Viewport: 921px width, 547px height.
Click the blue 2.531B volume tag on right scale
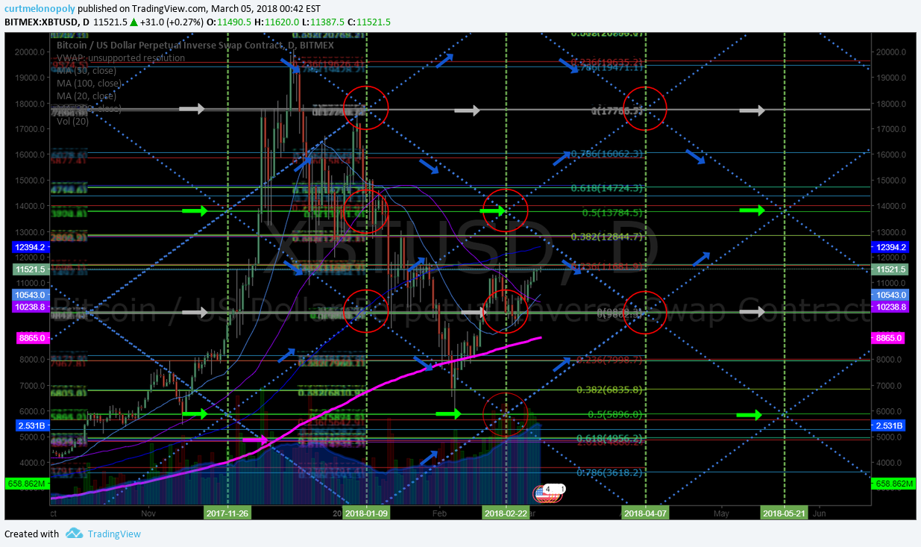pyautogui.click(x=888, y=425)
